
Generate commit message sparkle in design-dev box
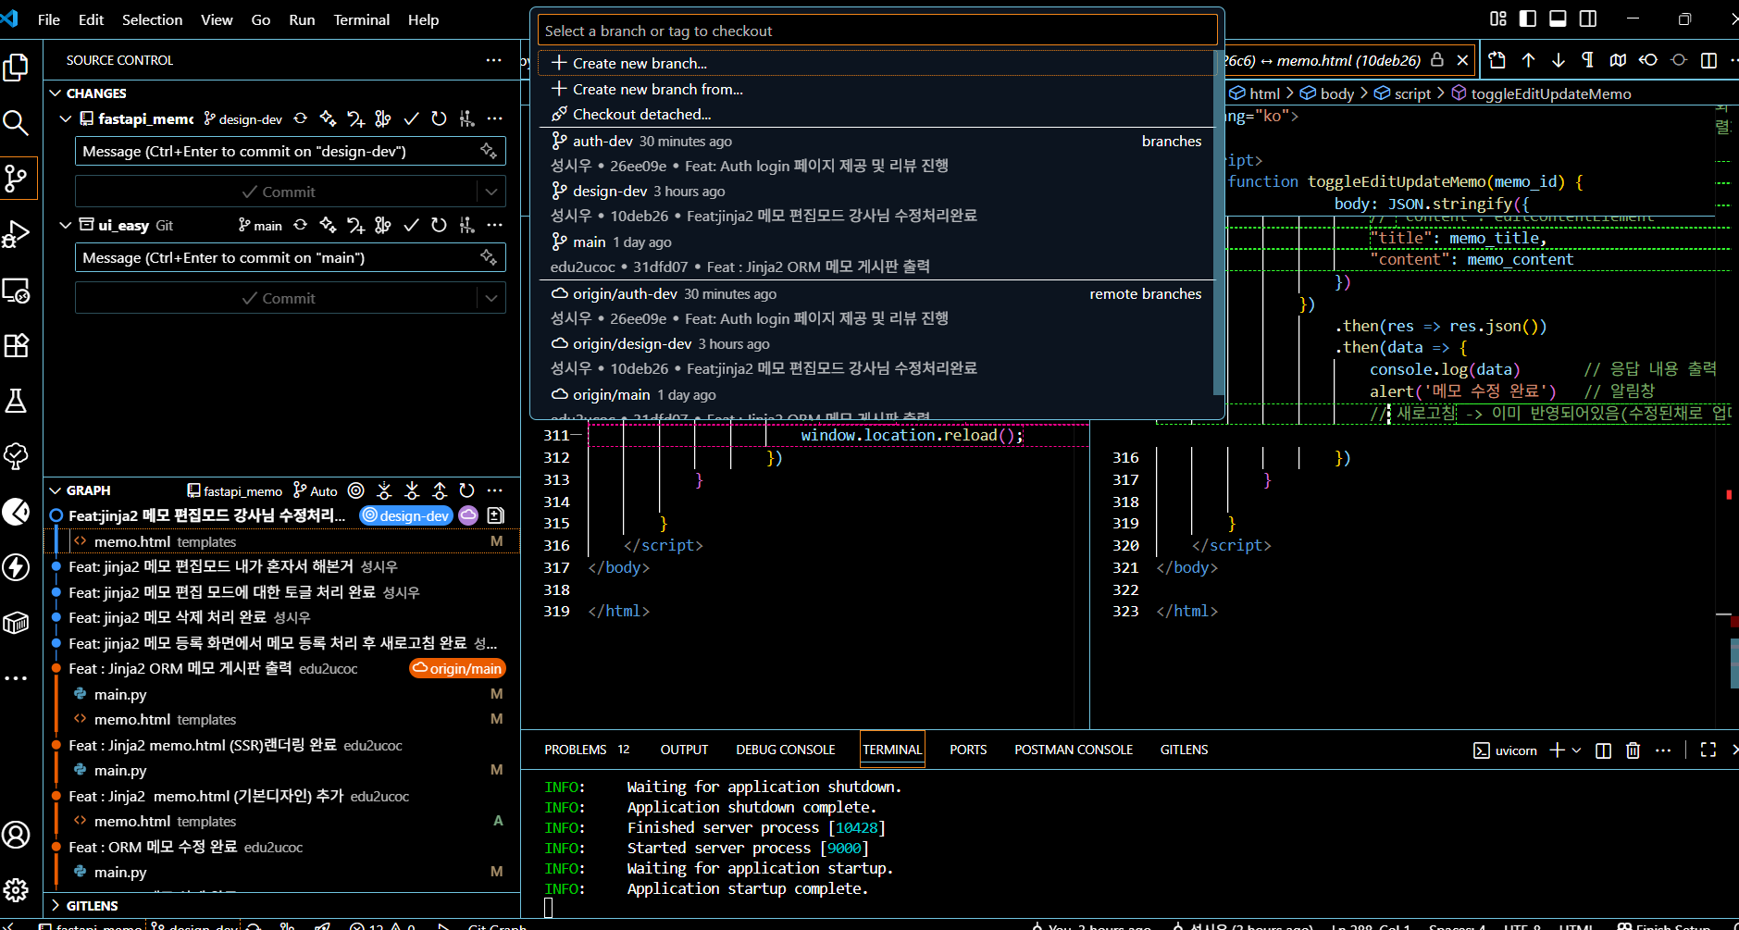(x=489, y=151)
